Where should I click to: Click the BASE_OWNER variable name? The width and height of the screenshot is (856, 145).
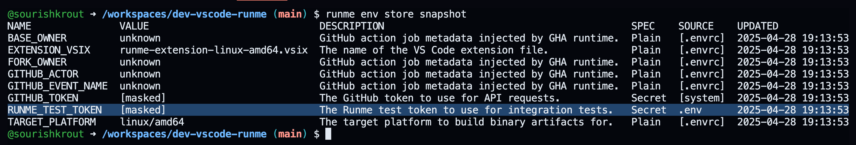point(37,38)
